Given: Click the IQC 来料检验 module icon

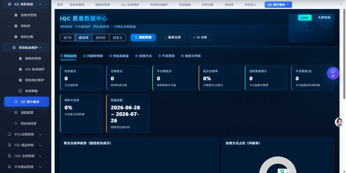Looking at the screenshot, I should (x=9, y=4).
